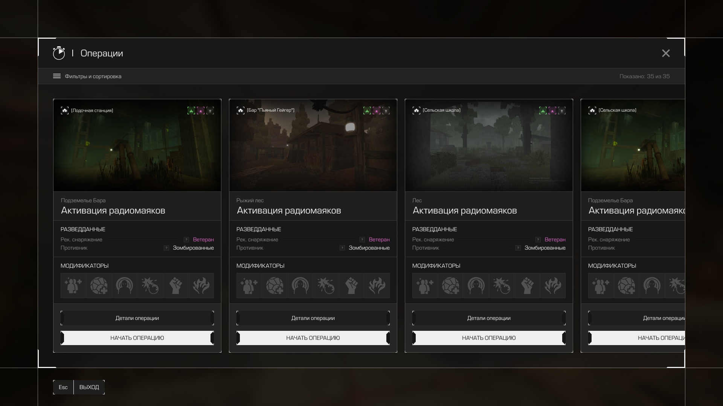
Task: Click the hint icon next to Зомбированные on Рыжий лес card
Action: coord(342,248)
